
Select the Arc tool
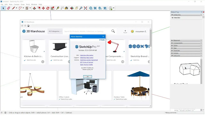pyautogui.click(x=20, y=8)
